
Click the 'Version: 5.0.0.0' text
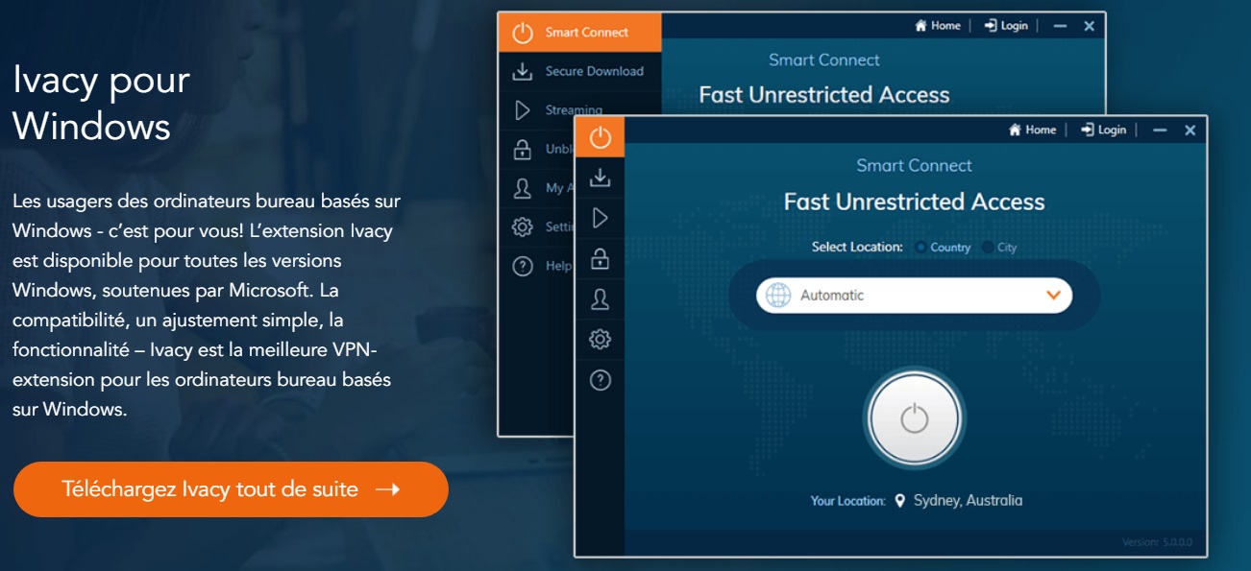[x=1157, y=543]
